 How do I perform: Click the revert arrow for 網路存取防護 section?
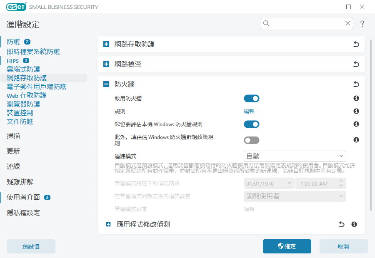pyautogui.click(x=356, y=44)
